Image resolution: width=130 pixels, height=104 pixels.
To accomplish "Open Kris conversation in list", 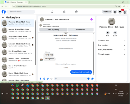I will (x=18, y=52).
